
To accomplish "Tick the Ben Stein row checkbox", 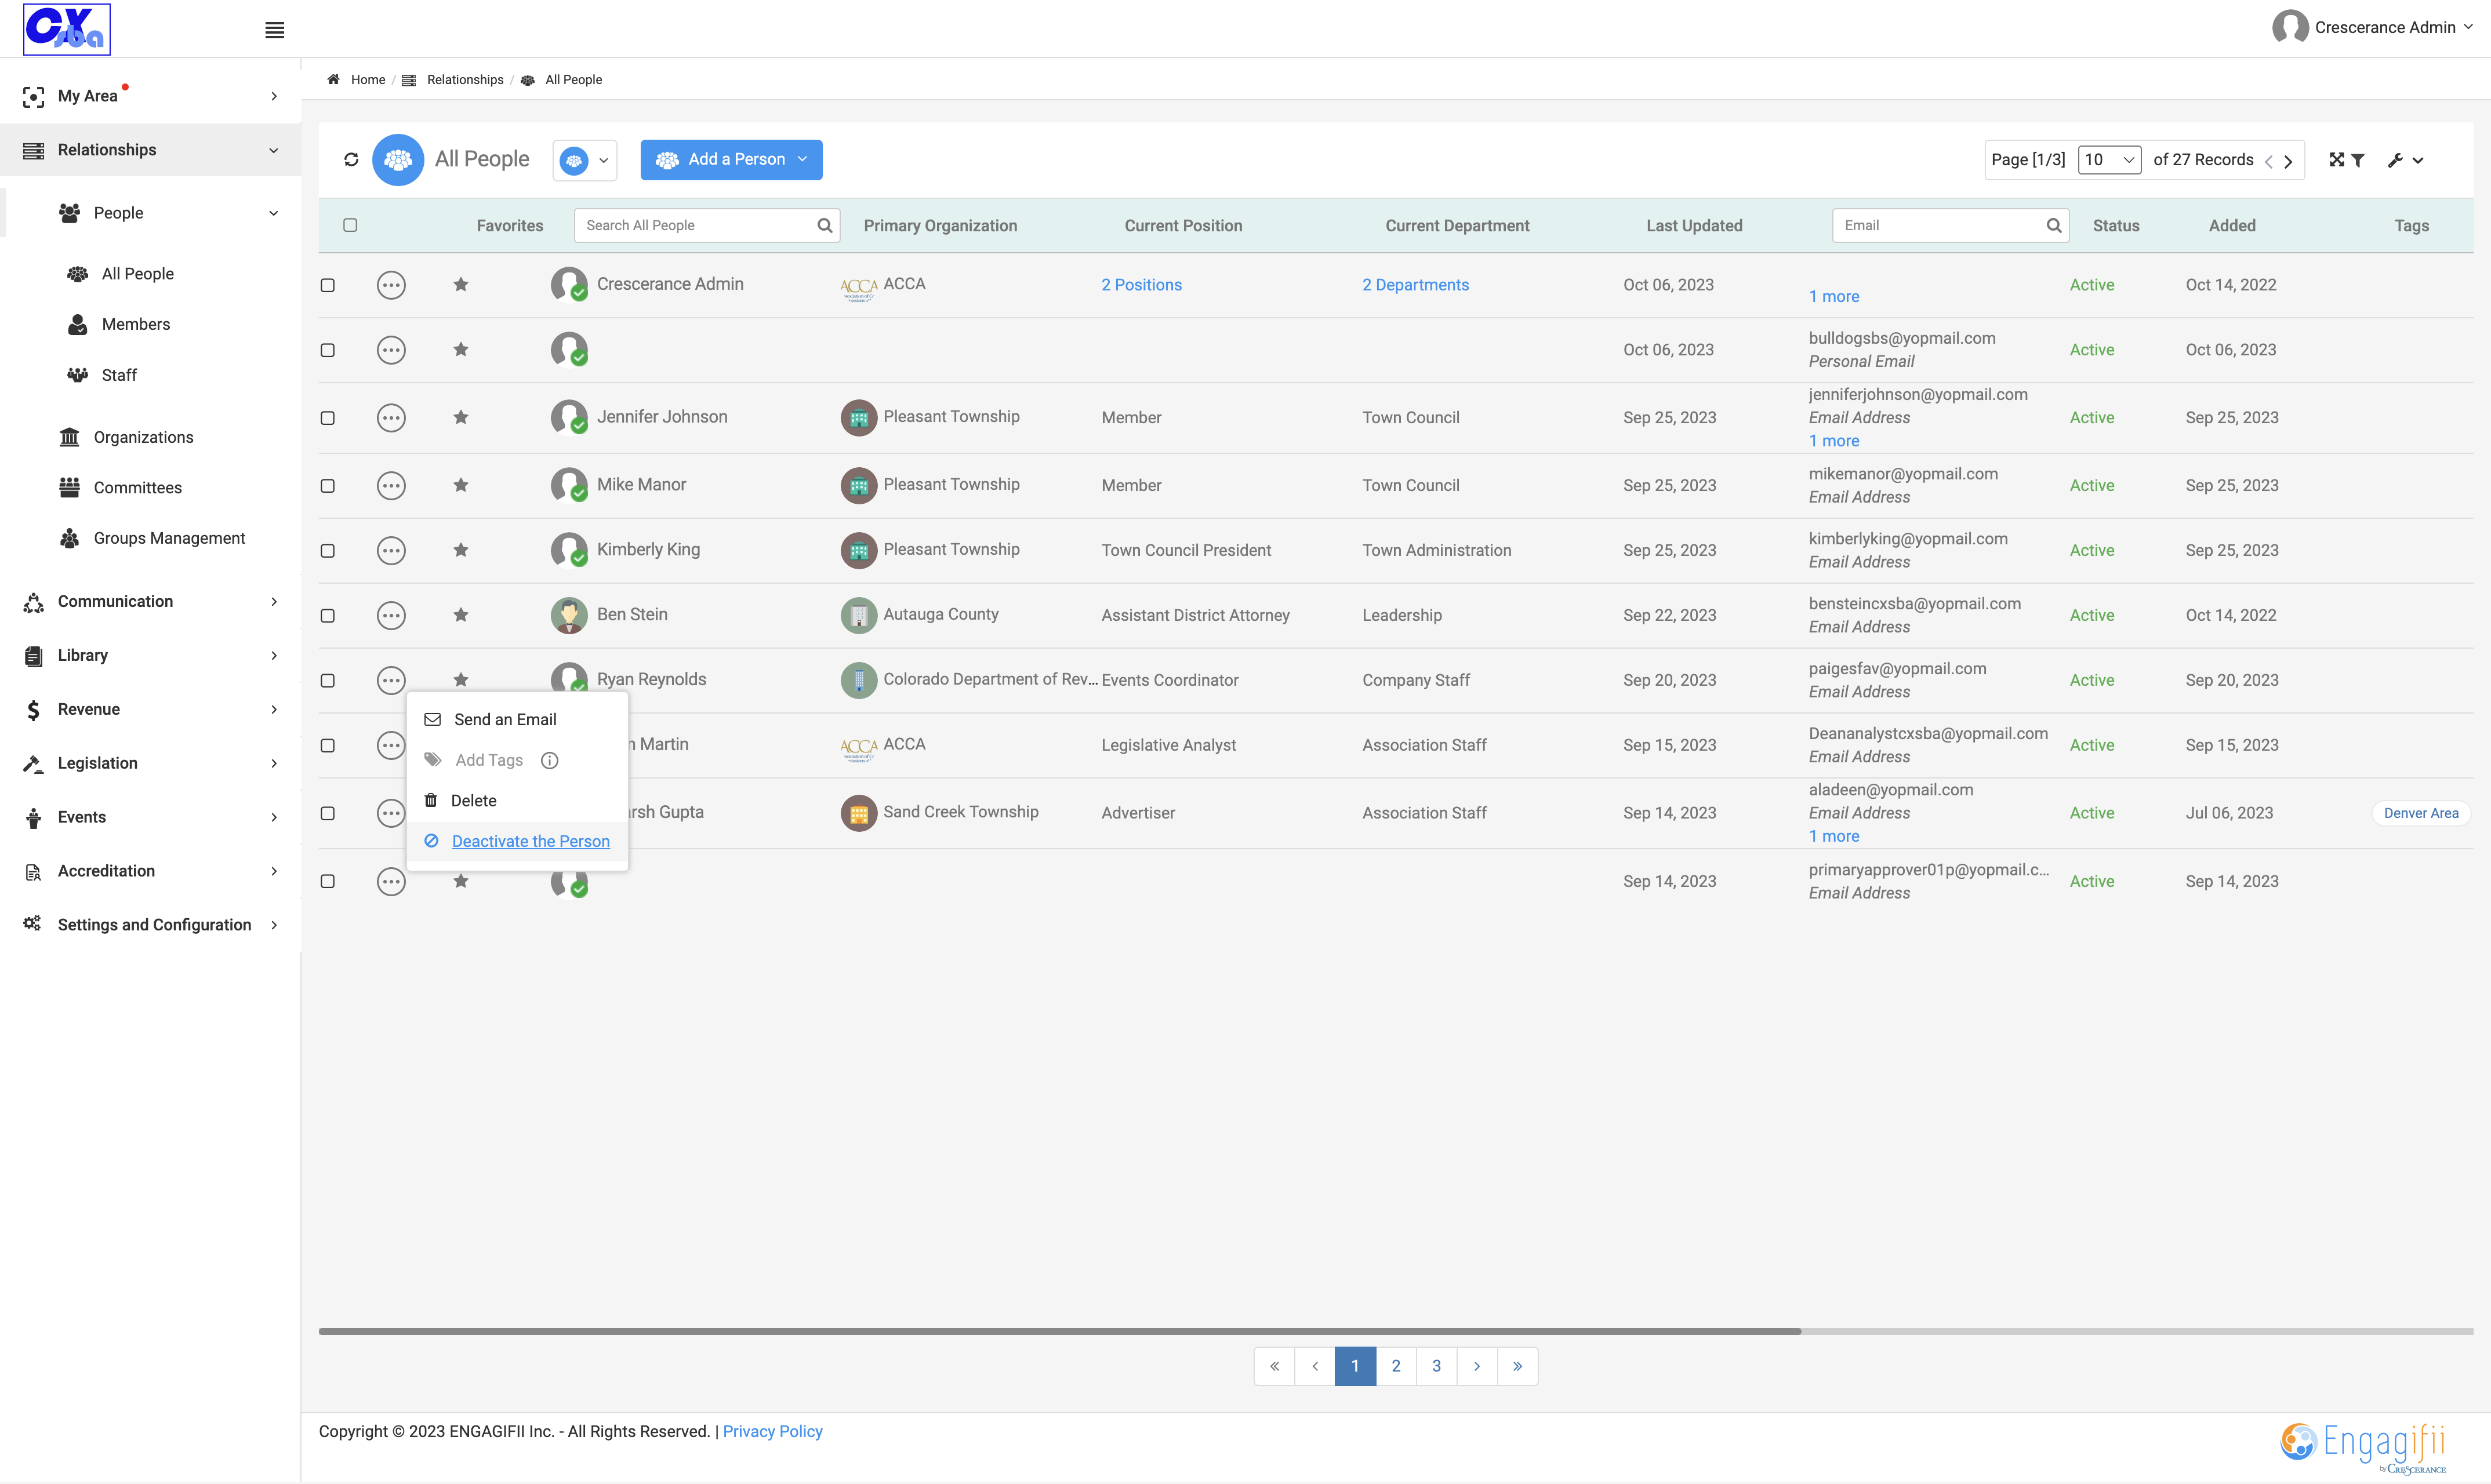I will [327, 616].
